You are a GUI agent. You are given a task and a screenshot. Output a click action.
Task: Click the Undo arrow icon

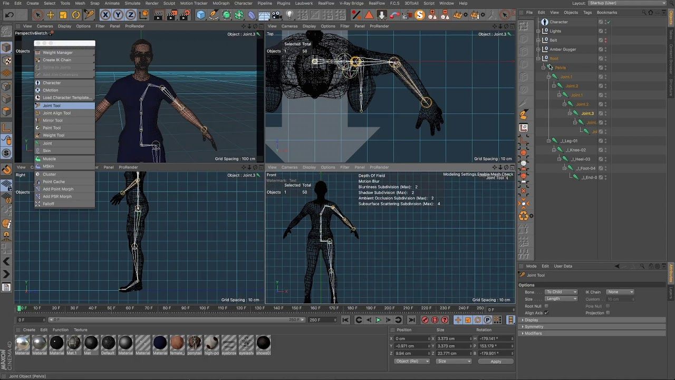(9, 15)
